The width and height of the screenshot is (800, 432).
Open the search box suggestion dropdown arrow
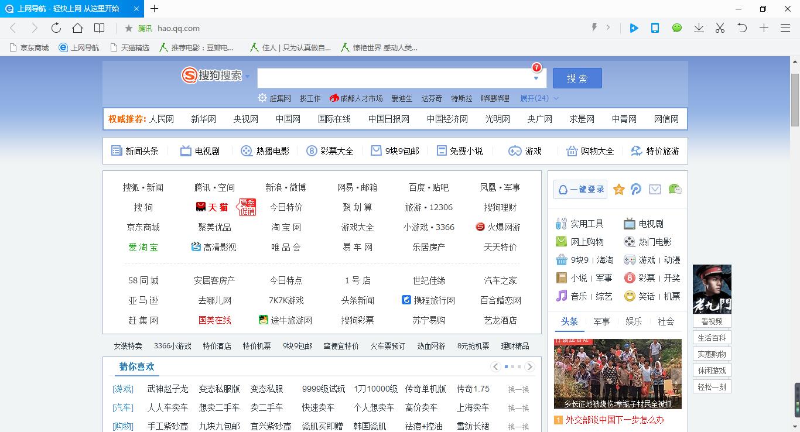(x=536, y=78)
